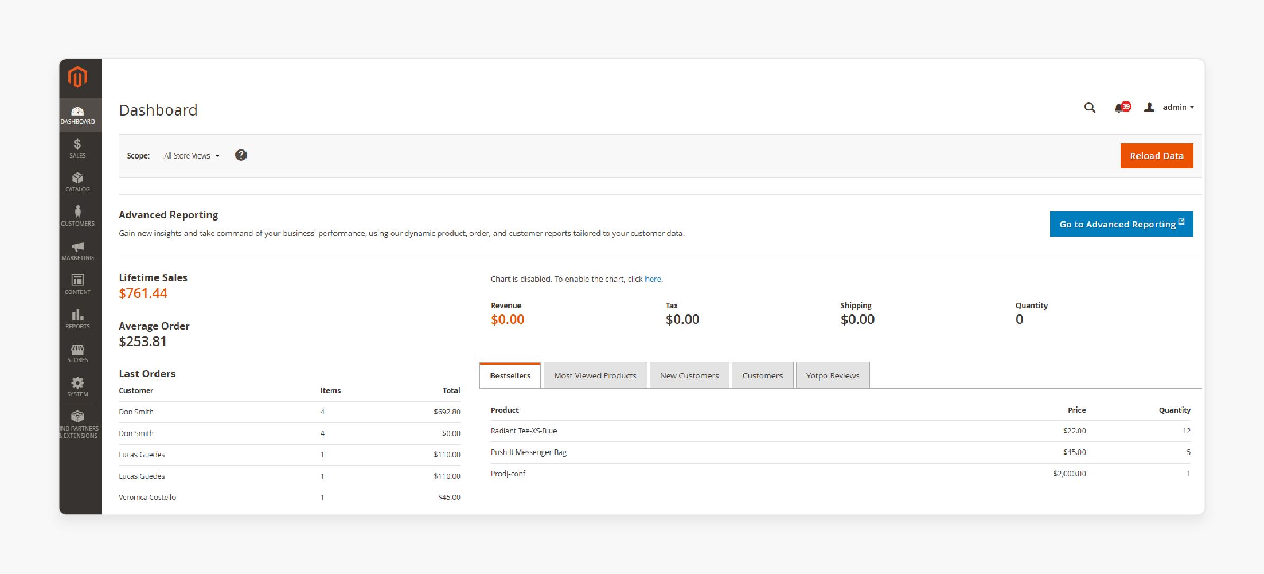Click the scope help question mark icon
This screenshot has width=1264, height=574.
point(241,155)
